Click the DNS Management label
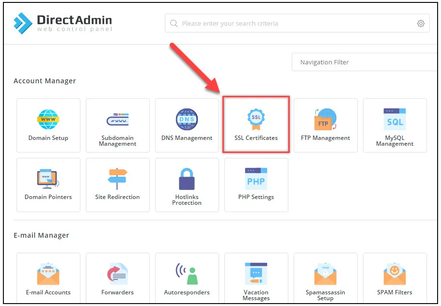Viewport: 441px width, 306px height. [187, 138]
